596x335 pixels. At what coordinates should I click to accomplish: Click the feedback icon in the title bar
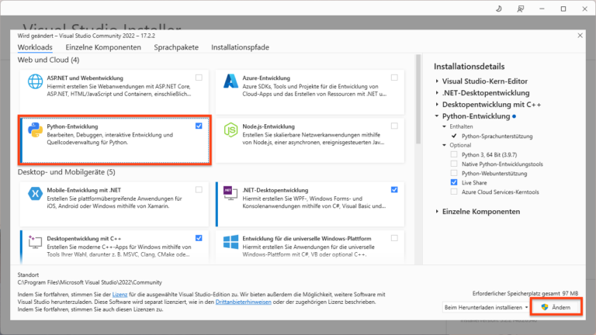521,9
